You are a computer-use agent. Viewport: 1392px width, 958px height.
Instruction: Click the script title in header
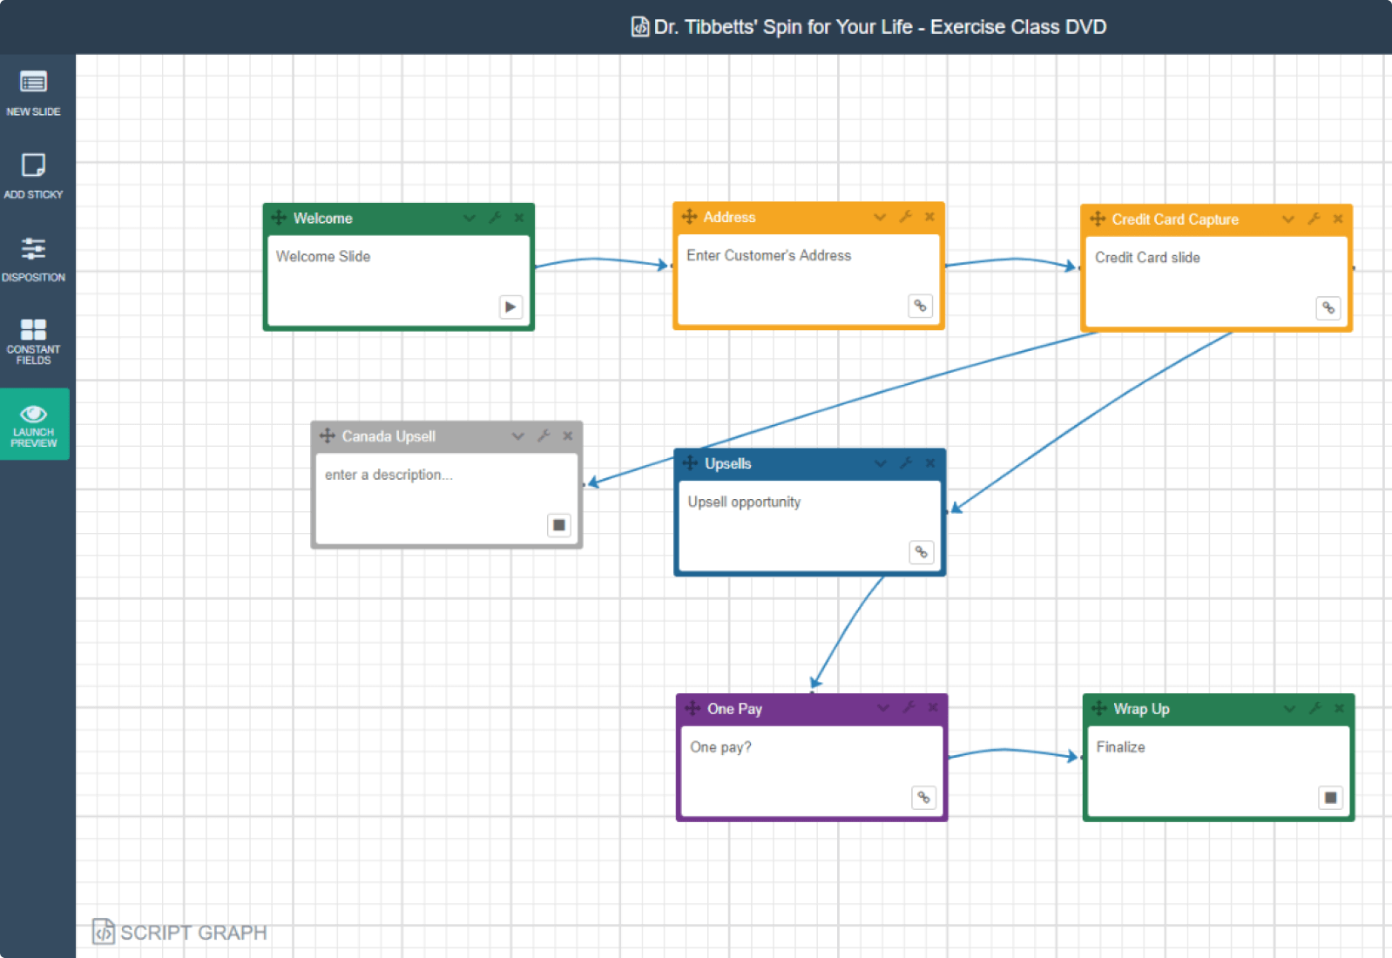coord(879,27)
